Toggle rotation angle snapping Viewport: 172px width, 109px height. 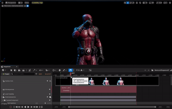[150, 3]
